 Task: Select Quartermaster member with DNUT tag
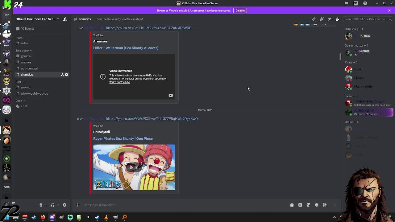[369, 53]
